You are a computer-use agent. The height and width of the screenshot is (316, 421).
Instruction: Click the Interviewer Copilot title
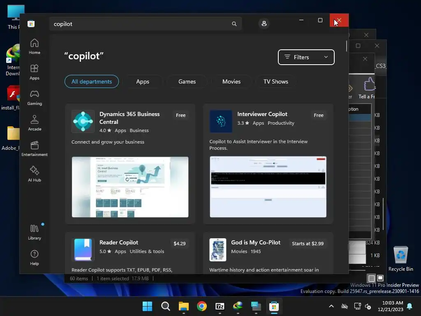(262, 114)
